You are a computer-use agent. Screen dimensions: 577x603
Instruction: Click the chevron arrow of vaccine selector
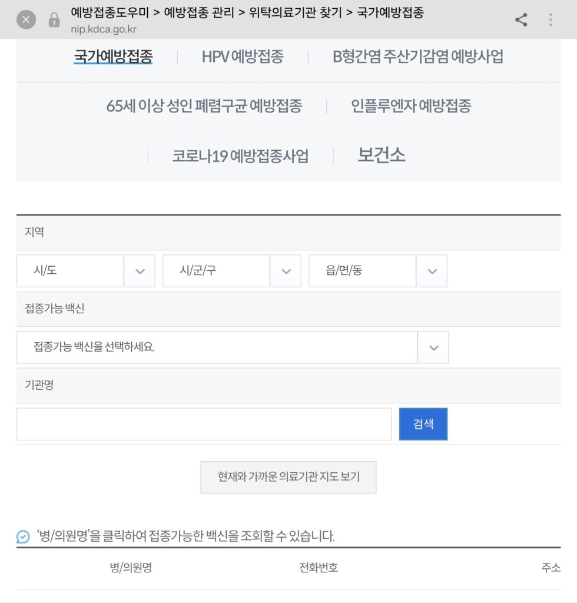click(x=433, y=347)
